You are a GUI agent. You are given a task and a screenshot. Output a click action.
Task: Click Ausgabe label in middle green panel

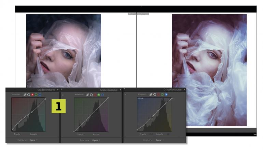pos(96,134)
